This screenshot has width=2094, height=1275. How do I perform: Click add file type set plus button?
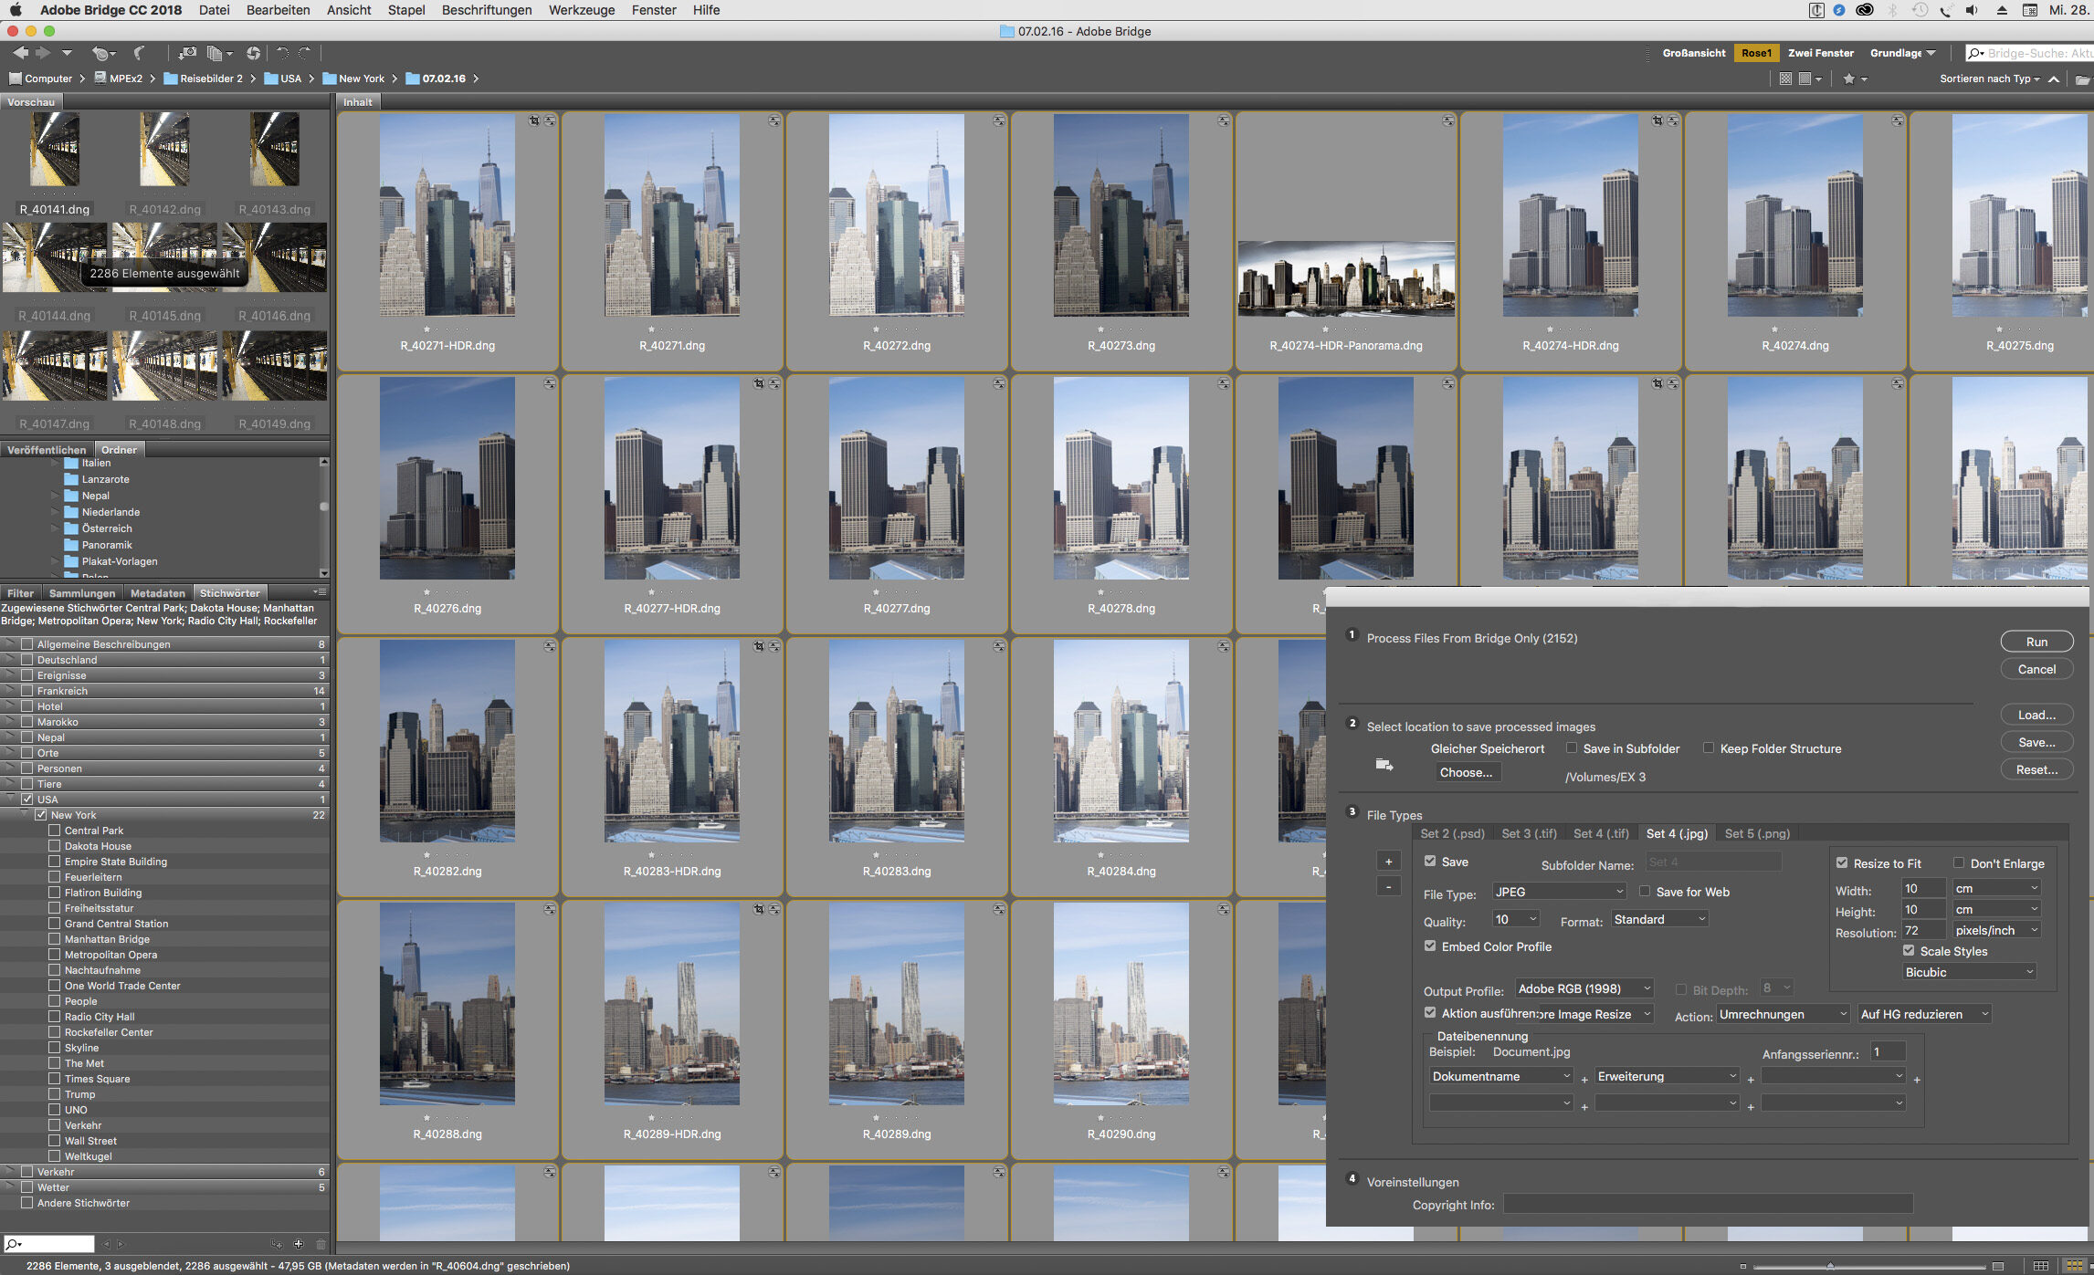pyautogui.click(x=1388, y=862)
